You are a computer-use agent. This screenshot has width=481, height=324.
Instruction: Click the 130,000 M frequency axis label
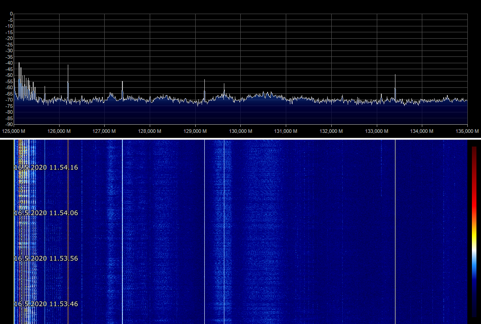[x=240, y=132]
